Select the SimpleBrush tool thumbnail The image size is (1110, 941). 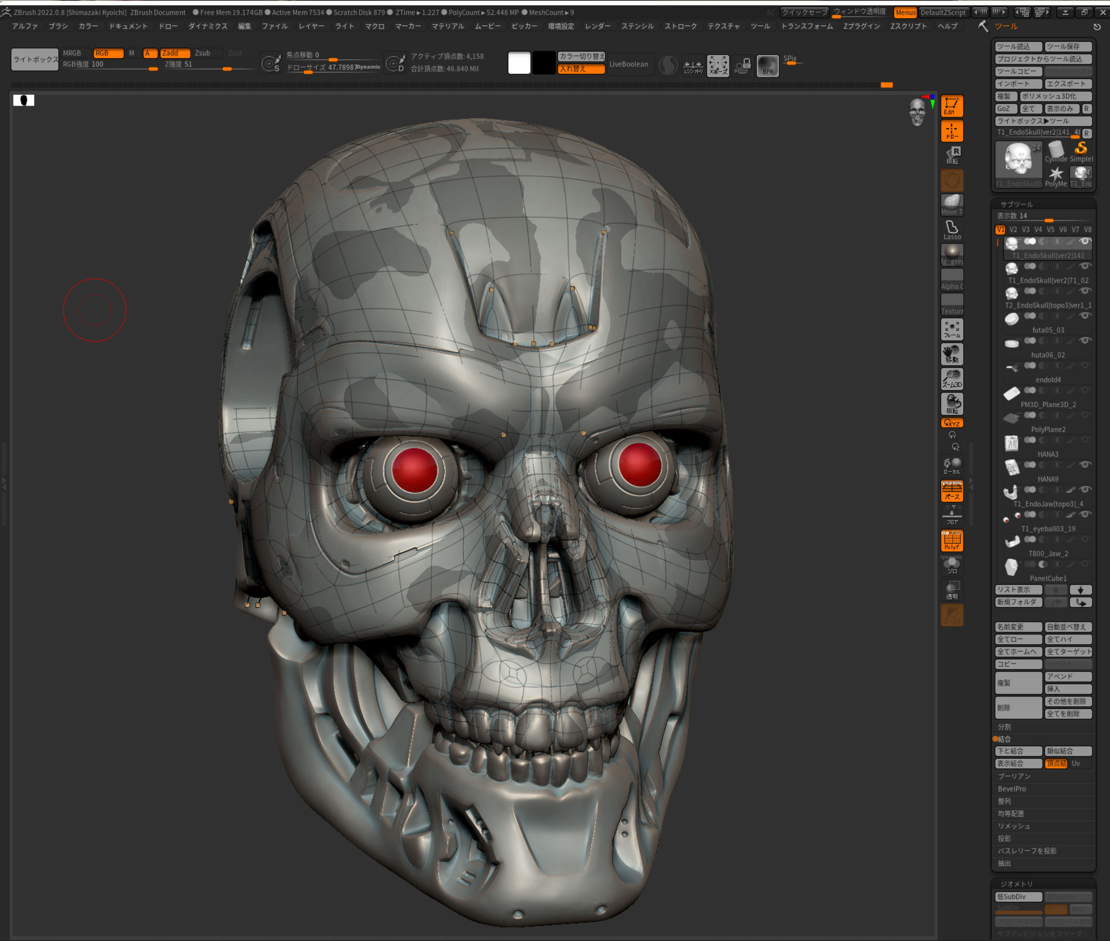tap(1081, 152)
